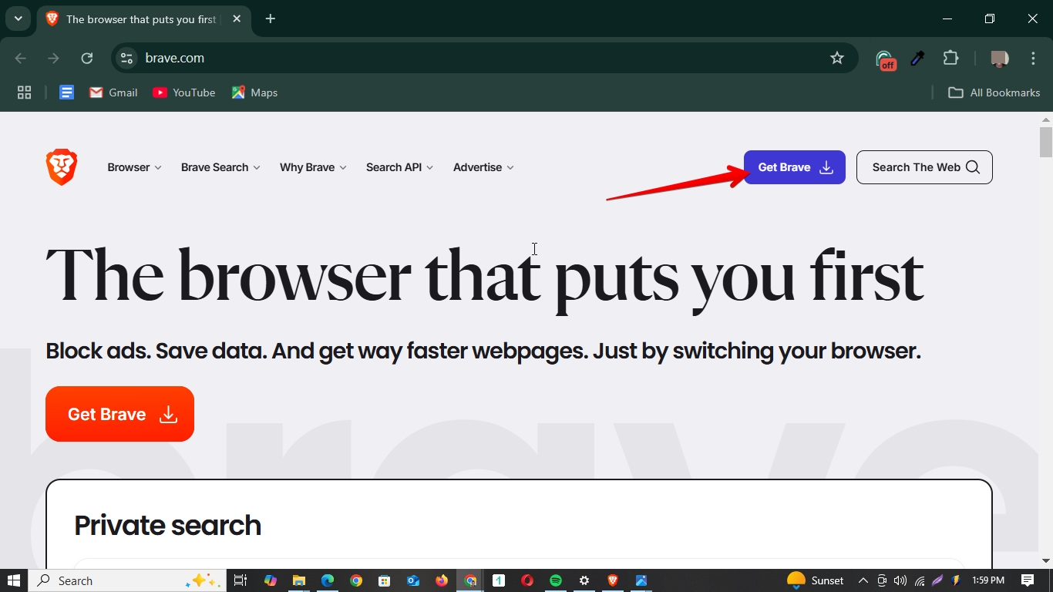
Task: Open Outlook from the taskbar
Action: coord(413,580)
